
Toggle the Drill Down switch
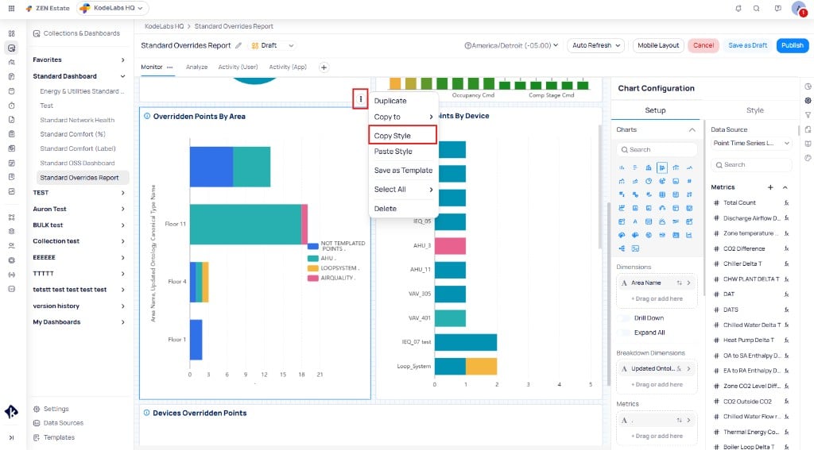click(x=623, y=317)
